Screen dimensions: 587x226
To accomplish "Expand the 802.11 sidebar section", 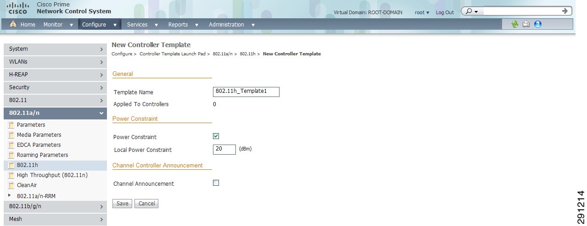I will click(x=55, y=100).
